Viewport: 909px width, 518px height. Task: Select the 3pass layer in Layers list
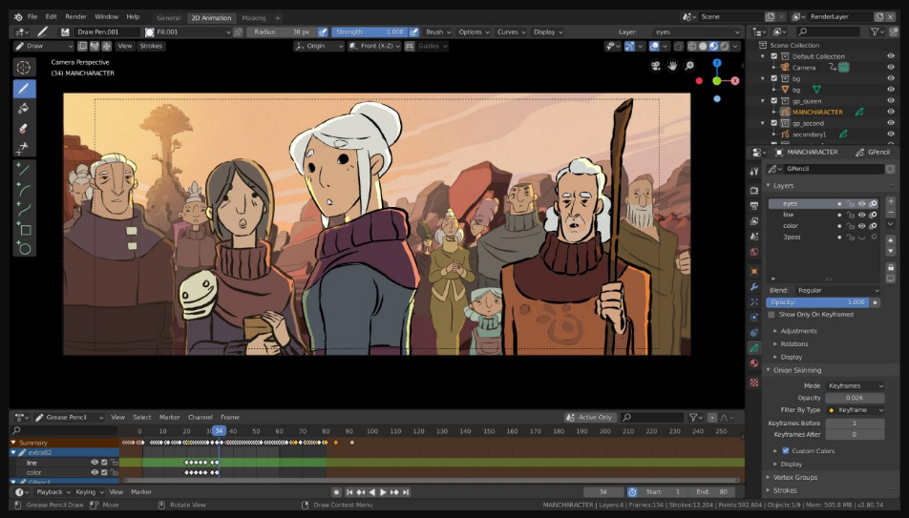point(823,237)
